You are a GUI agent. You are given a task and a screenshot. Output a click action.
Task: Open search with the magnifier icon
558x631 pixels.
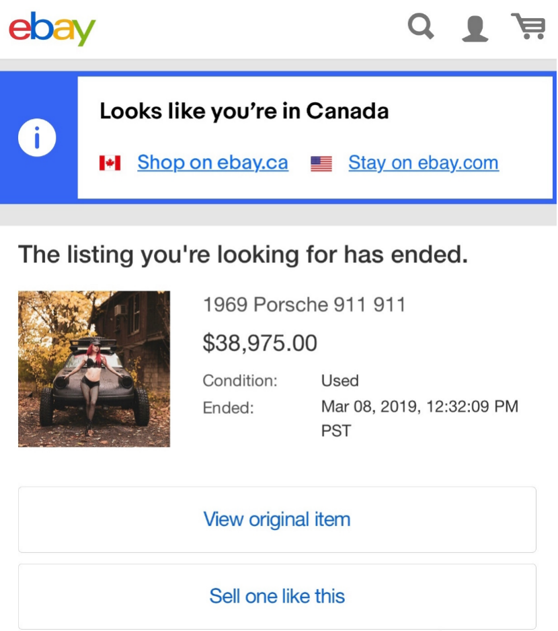[x=421, y=28]
